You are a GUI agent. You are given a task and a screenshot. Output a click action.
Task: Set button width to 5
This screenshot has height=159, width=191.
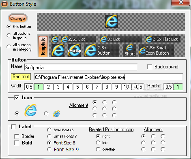click(x=77, y=87)
